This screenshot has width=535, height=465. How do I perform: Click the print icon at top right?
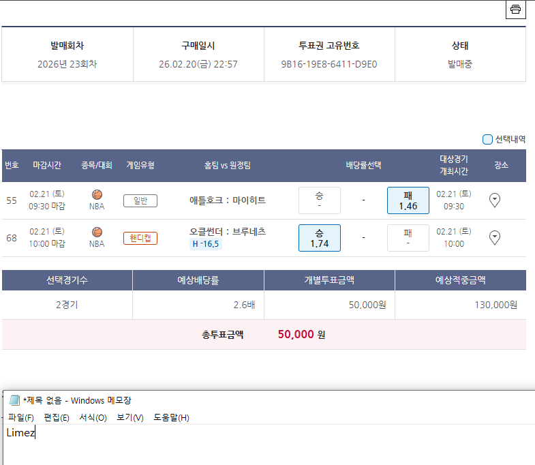click(515, 10)
